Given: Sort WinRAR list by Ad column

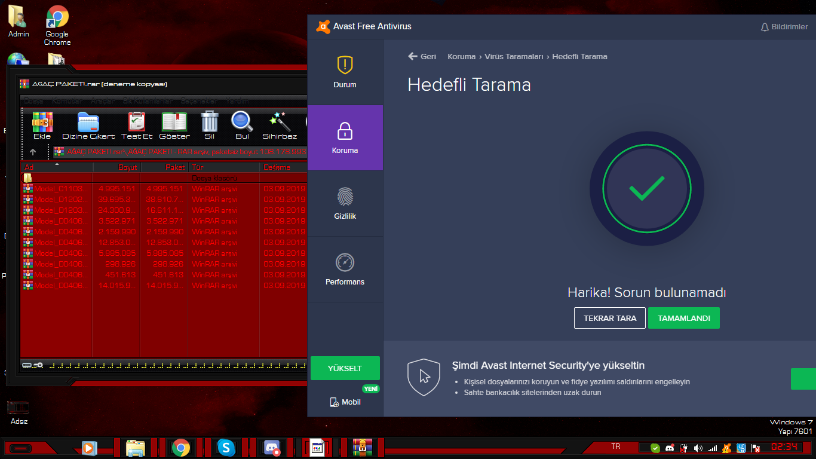Looking at the screenshot, I should coord(57,167).
